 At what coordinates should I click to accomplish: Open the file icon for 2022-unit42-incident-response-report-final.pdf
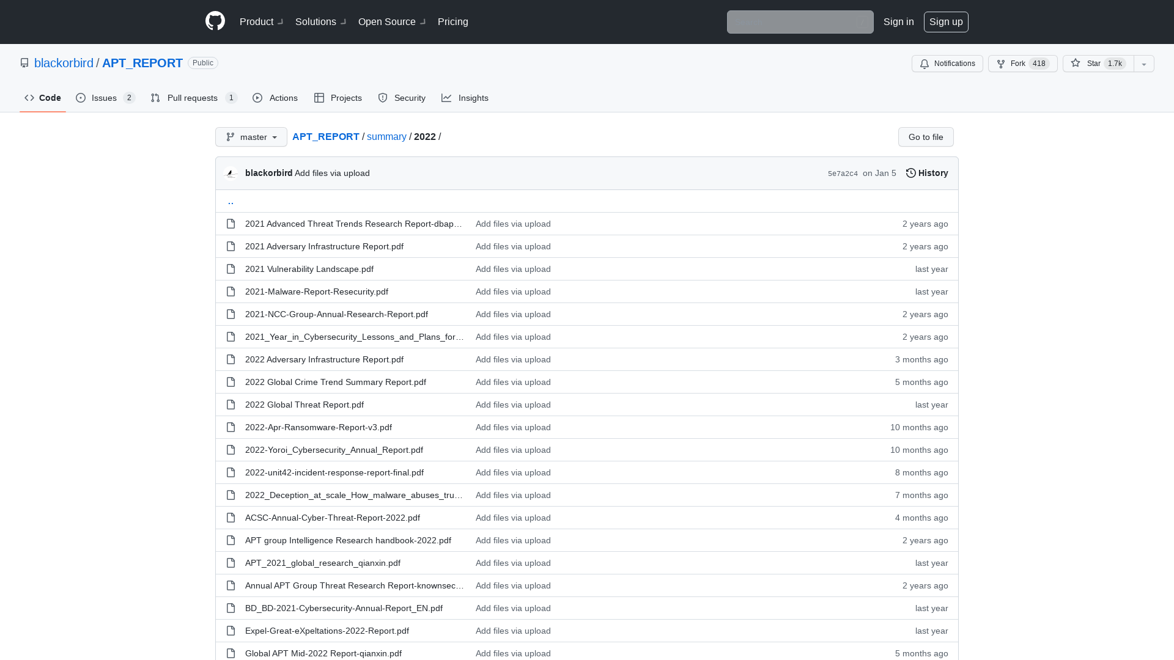coord(231,472)
